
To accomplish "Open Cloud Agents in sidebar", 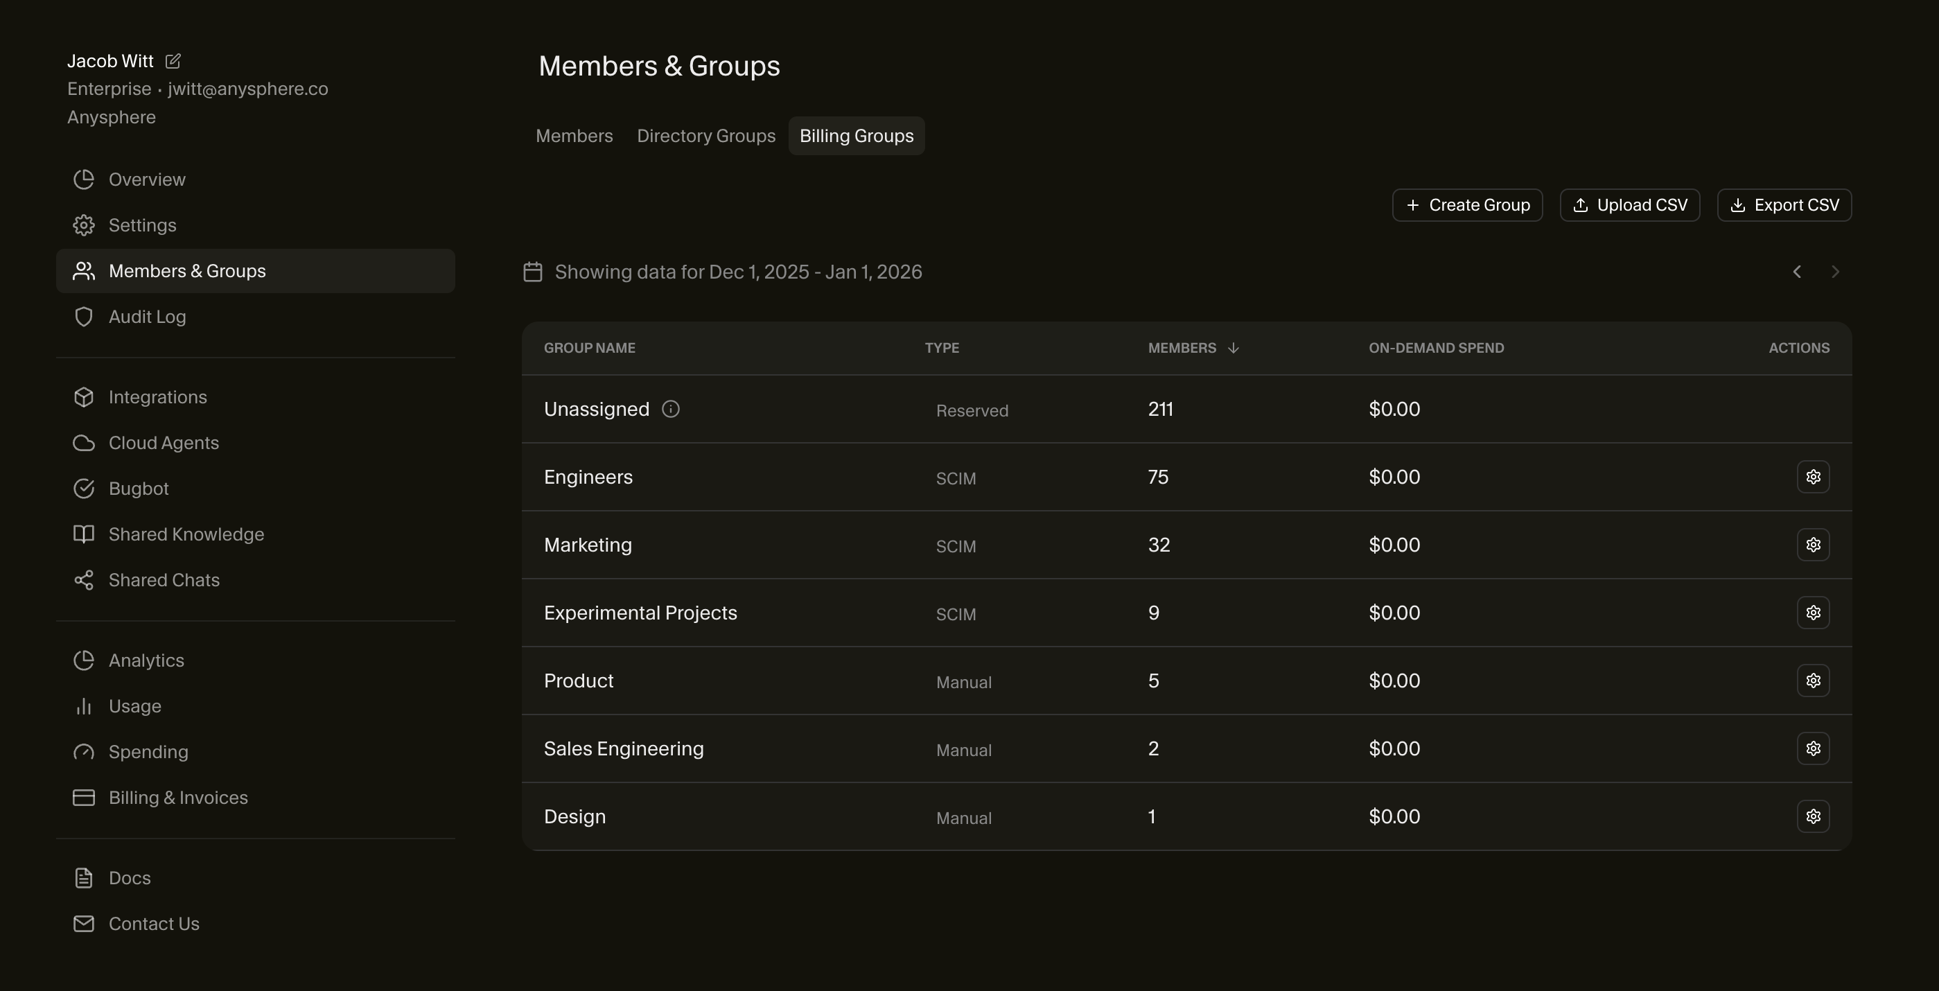I will [164, 442].
